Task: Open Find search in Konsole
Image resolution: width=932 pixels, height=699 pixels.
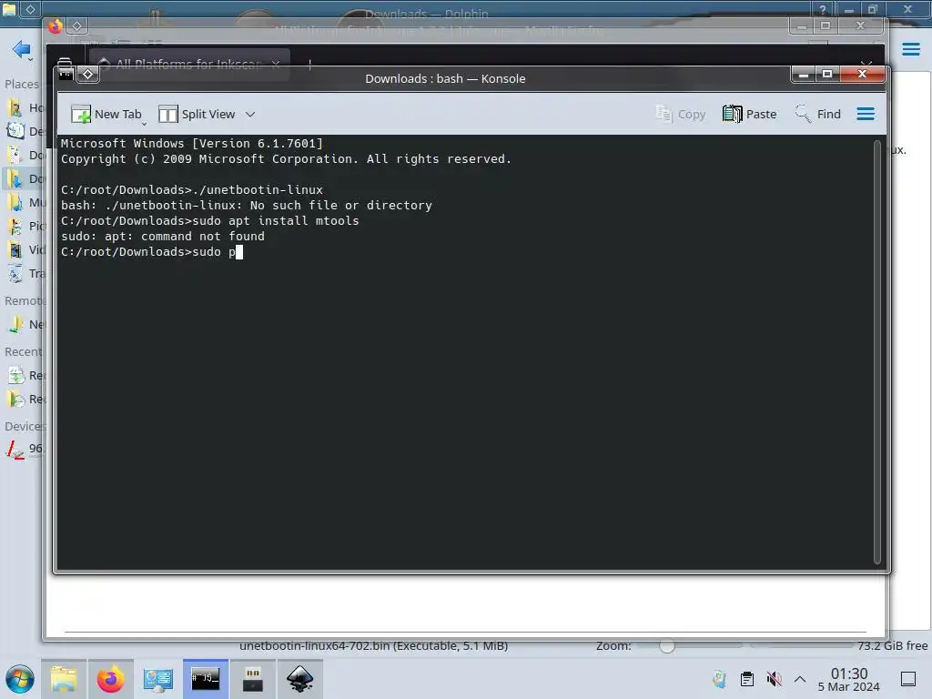Action: click(x=818, y=114)
